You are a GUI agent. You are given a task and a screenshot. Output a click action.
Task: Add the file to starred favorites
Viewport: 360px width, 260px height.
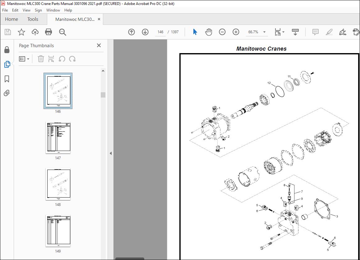point(21,32)
